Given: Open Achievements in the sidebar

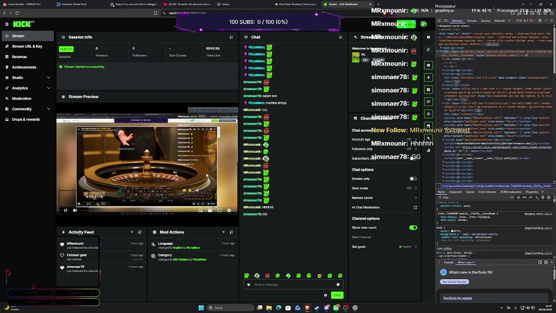Looking at the screenshot, I should [x=27, y=67].
